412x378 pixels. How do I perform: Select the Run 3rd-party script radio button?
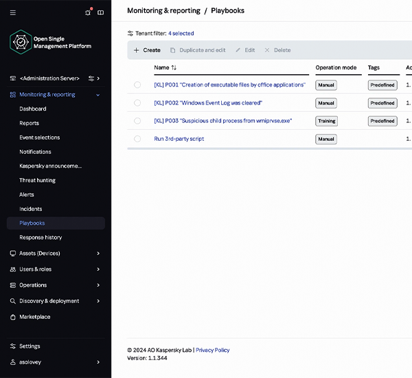coord(137,139)
